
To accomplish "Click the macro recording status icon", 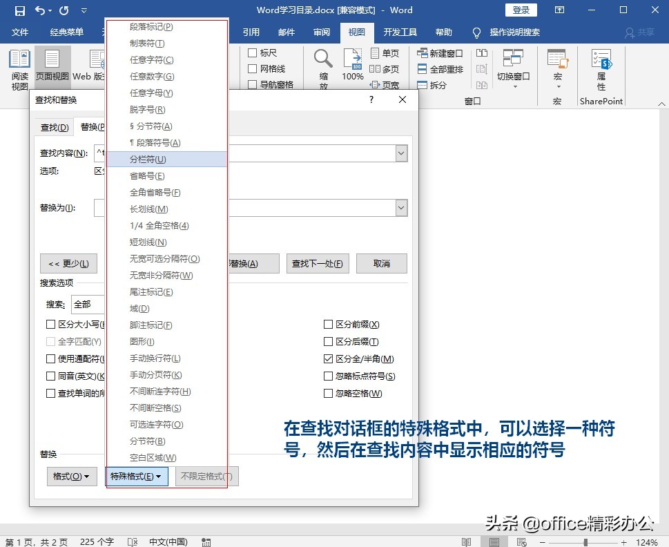I will coord(206,542).
